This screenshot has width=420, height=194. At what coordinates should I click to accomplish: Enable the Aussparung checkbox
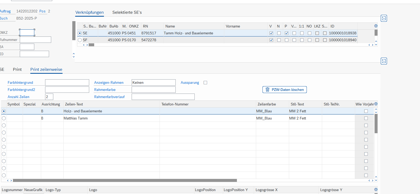click(x=205, y=82)
